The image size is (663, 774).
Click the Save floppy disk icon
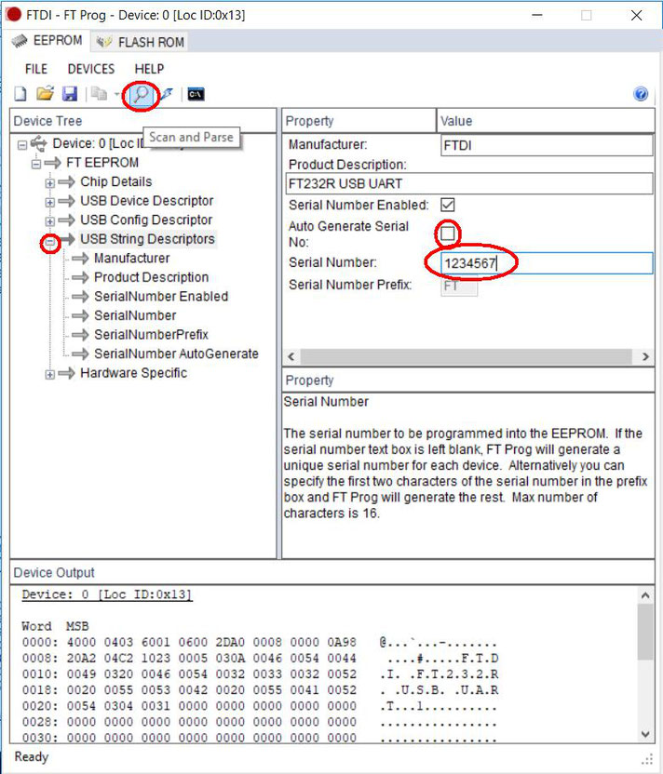tap(70, 93)
